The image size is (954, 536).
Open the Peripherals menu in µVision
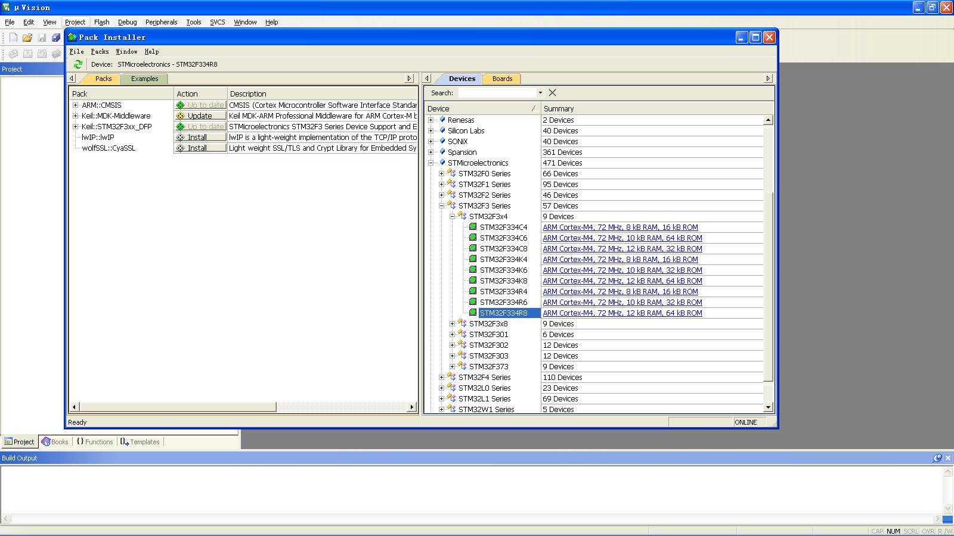tap(161, 22)
